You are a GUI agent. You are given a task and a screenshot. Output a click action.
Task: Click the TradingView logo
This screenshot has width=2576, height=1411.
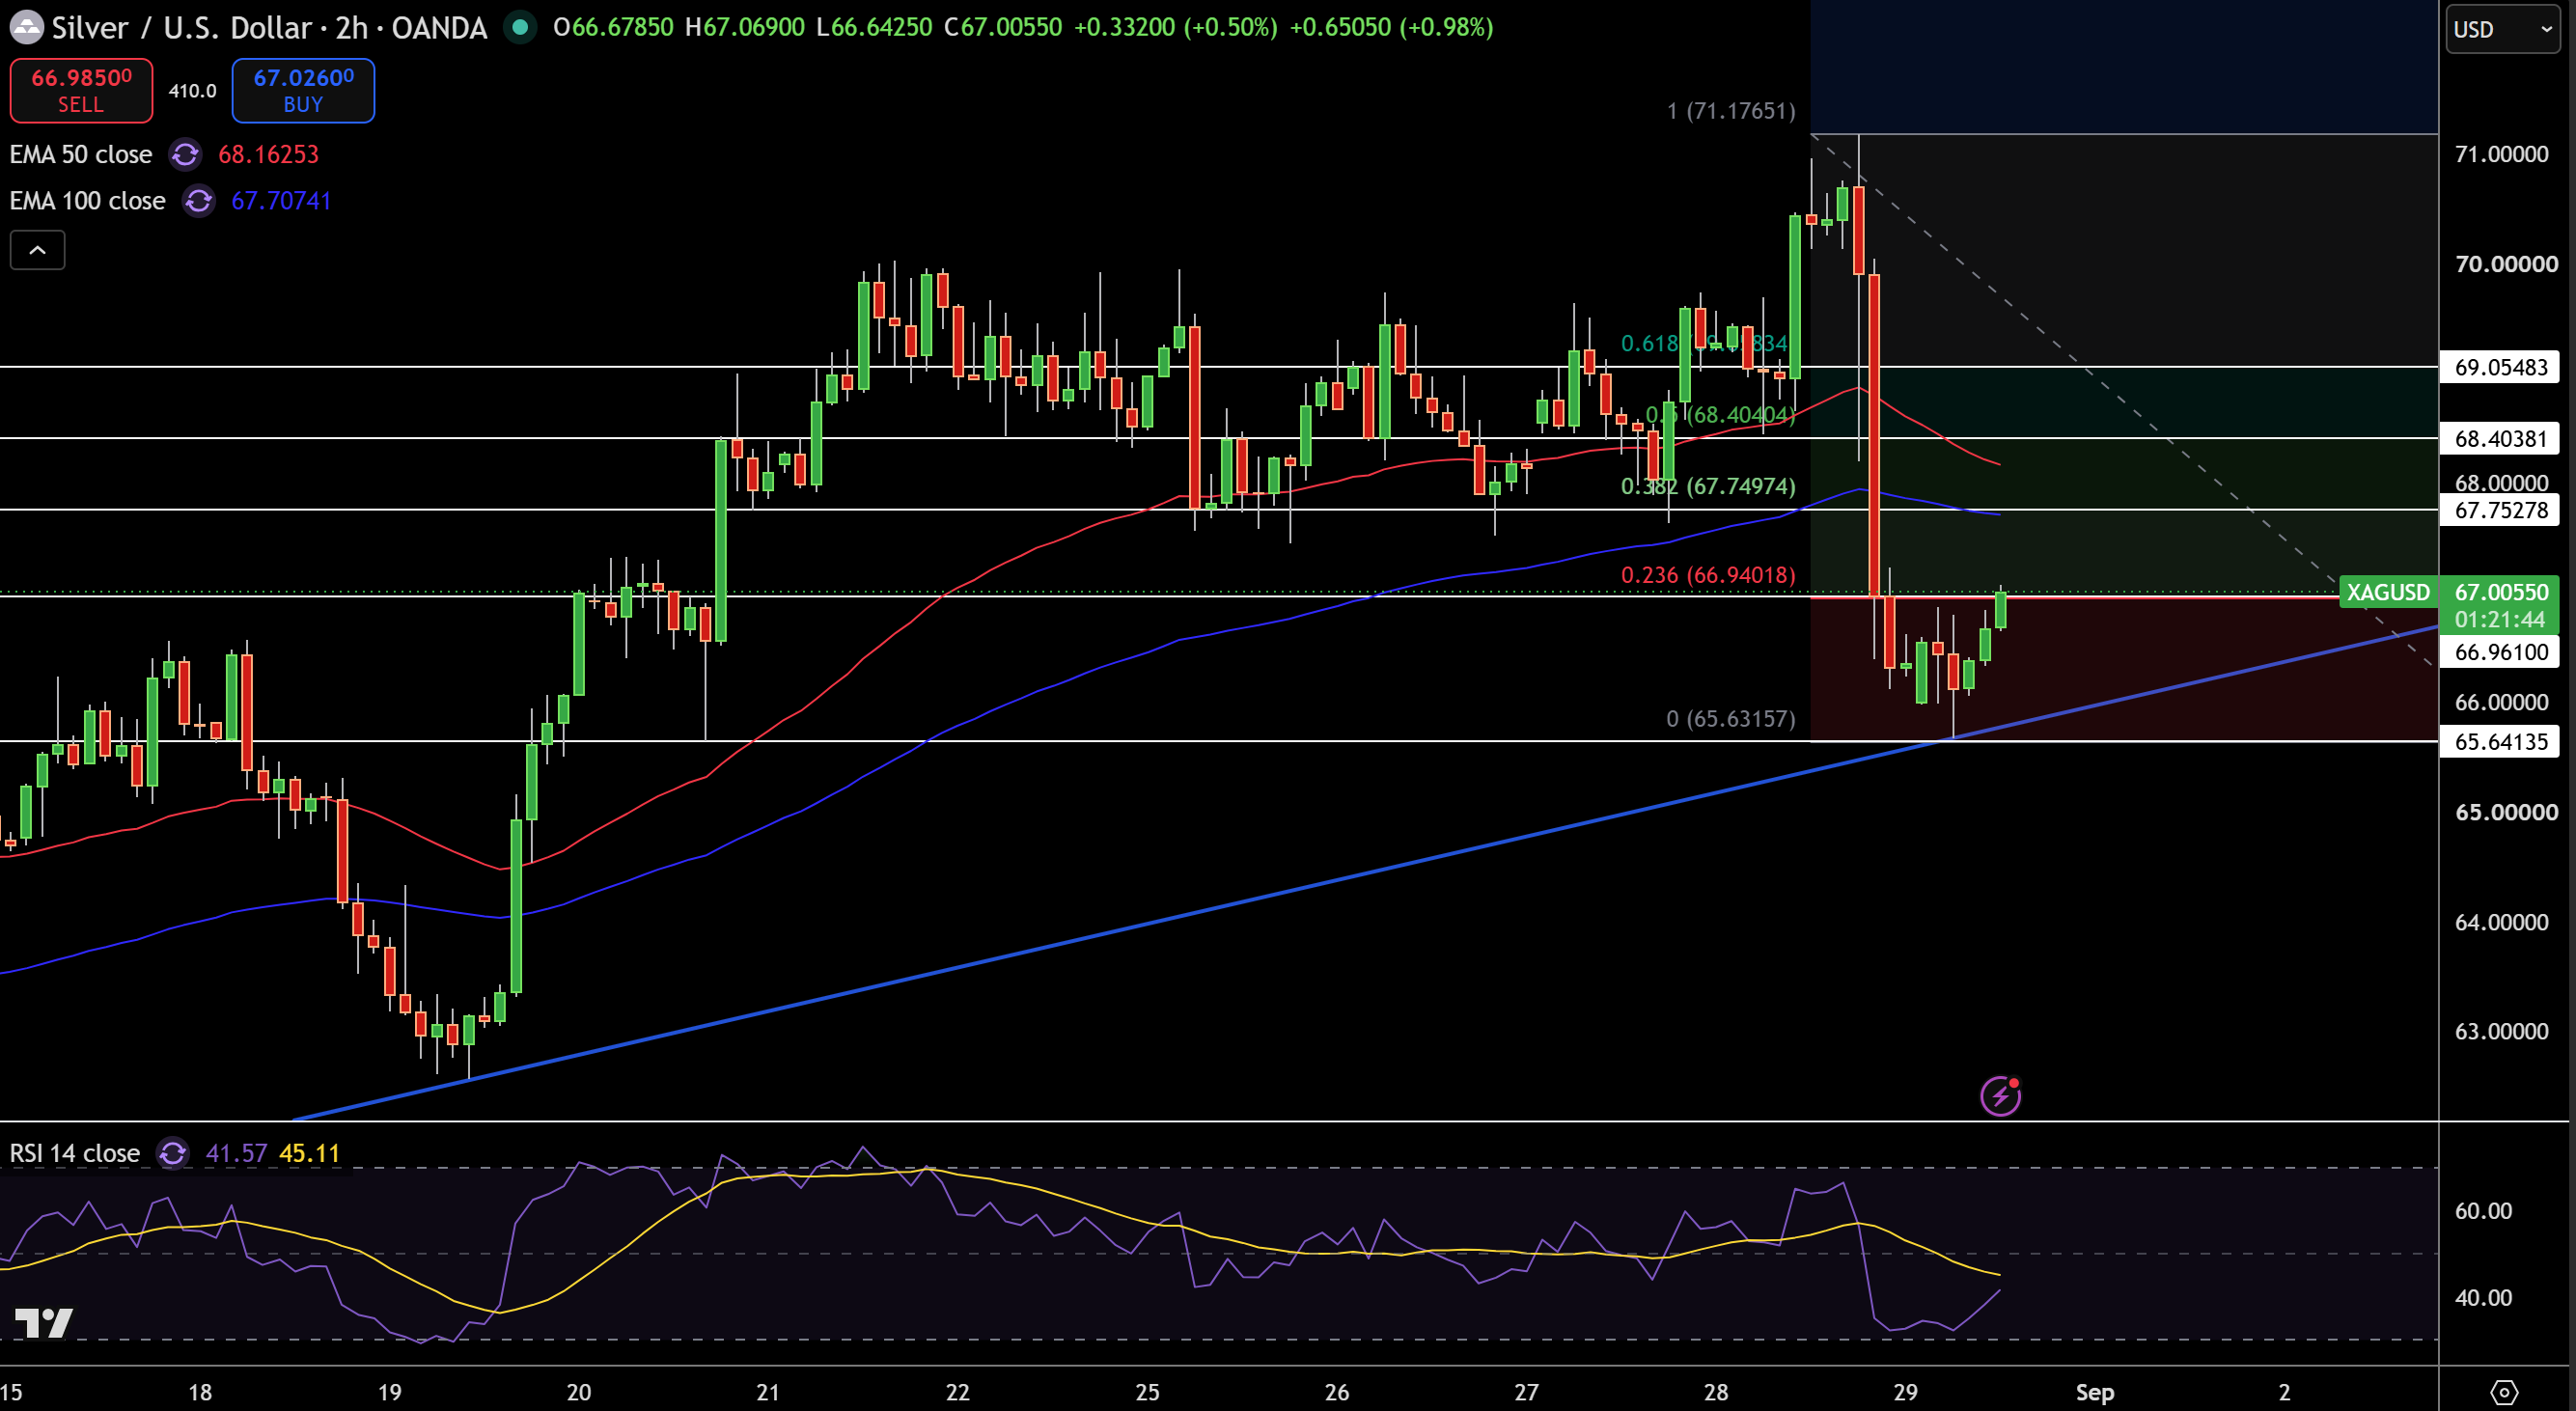(x=43, y=1322)
